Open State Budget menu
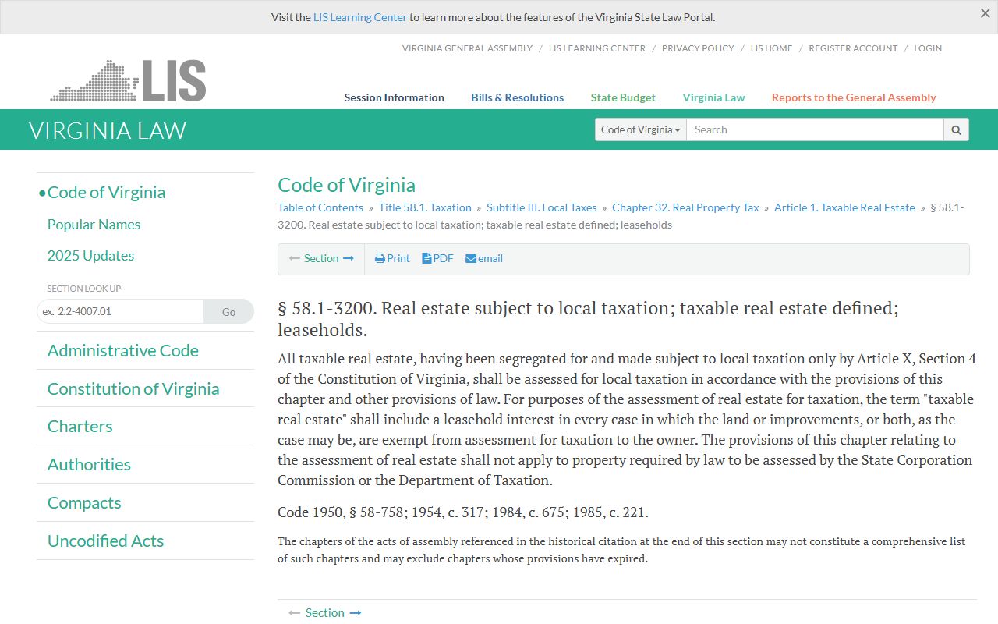 (623, 97)
